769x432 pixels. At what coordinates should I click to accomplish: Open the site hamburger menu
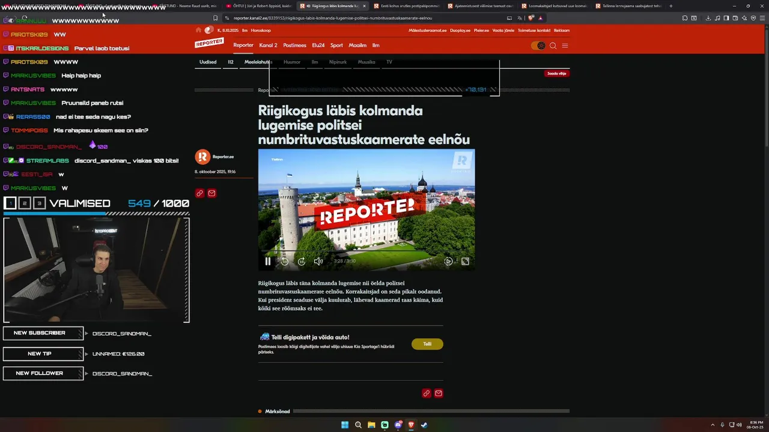click(x=565, y=46)
